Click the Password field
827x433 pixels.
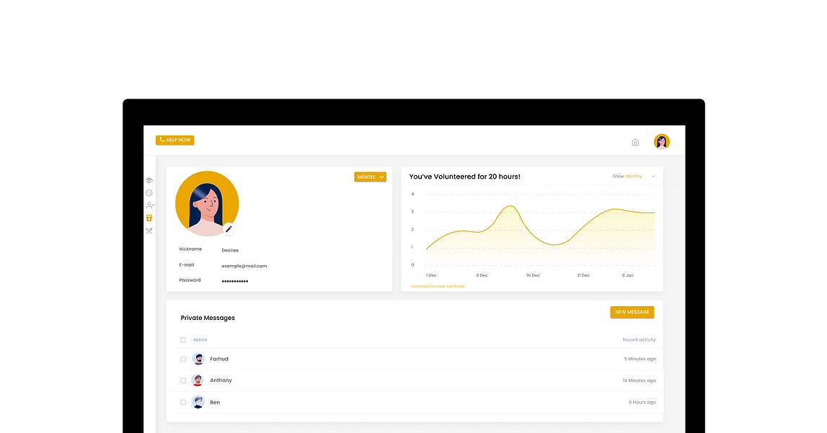coord(235,281)
